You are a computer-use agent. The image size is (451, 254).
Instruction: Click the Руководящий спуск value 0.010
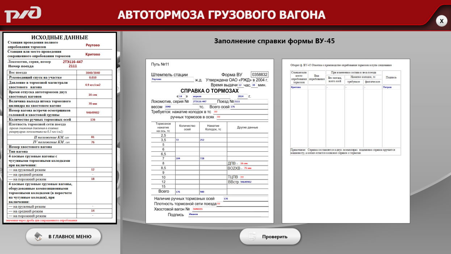(93, 77)
